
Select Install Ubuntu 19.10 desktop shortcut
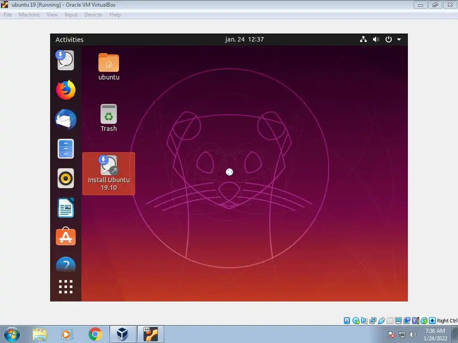109,174
